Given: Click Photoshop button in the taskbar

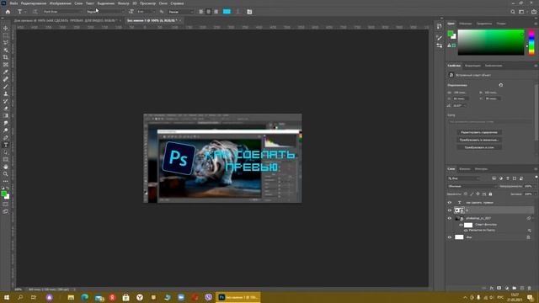Looking at the screenshot, I should (237, 297).
